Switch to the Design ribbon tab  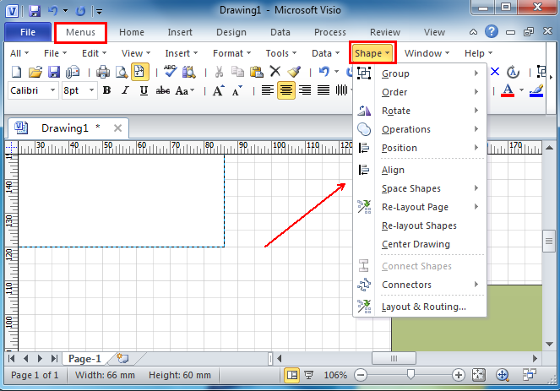[231, 32]
